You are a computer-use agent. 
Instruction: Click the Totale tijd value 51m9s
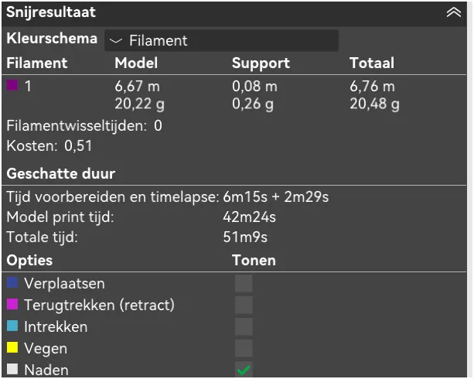pos(245,237)
